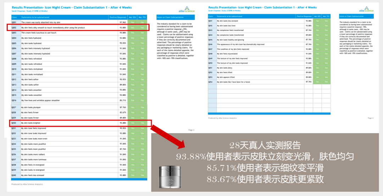Select row 'The cream feels luxurious to use/touch'
Viewport: 383px width, 196px height.
[79, 33]
